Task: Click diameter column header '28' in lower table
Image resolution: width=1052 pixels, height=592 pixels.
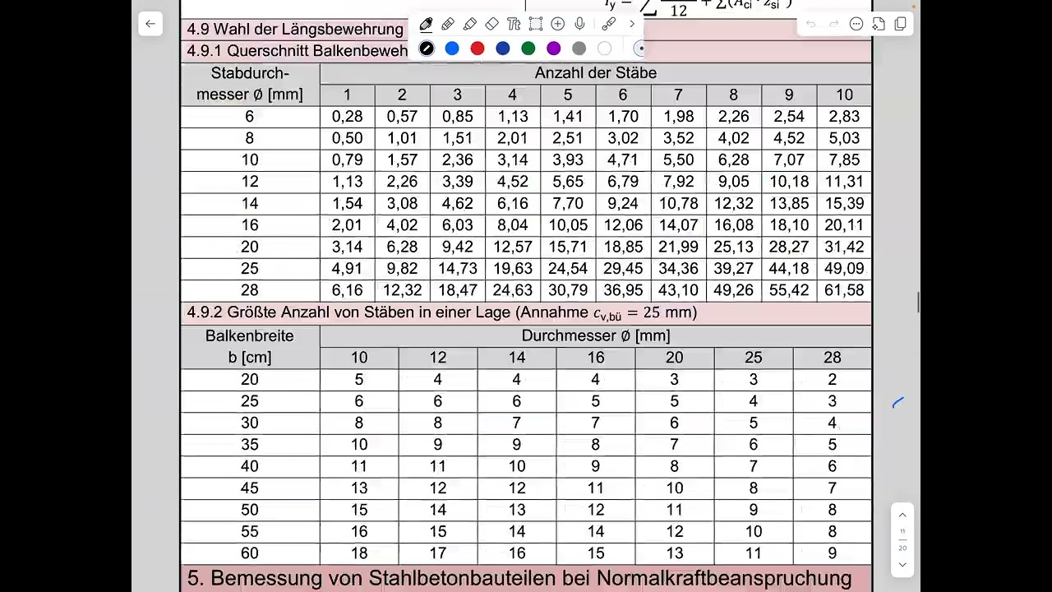Action: coord(833,358)
